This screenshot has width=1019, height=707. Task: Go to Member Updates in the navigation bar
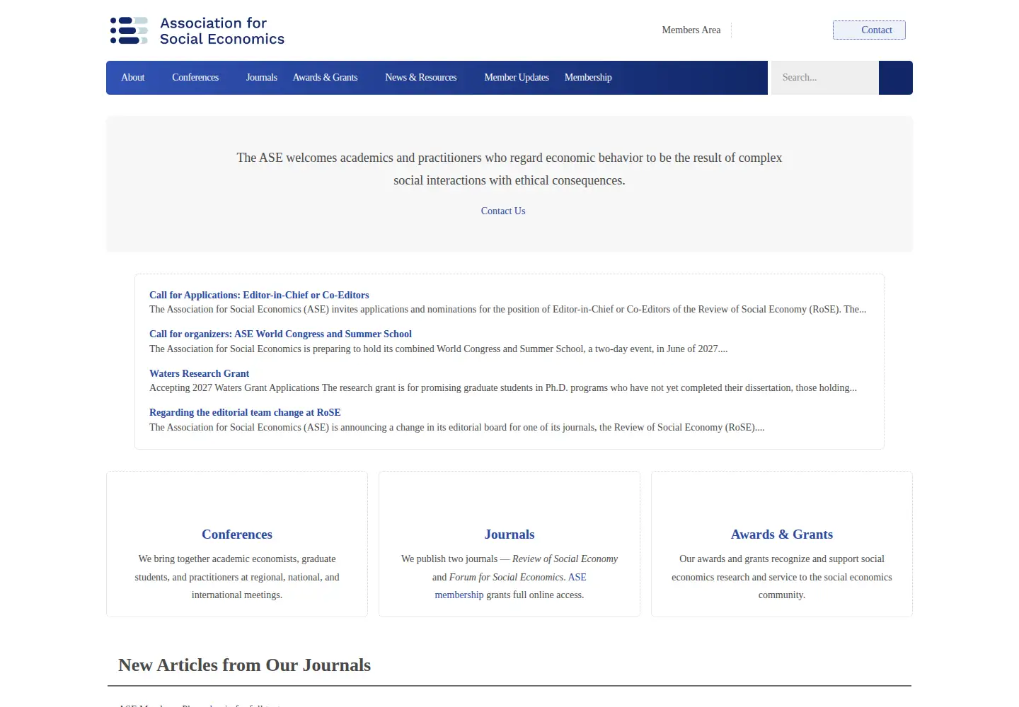tap(517, 78)
